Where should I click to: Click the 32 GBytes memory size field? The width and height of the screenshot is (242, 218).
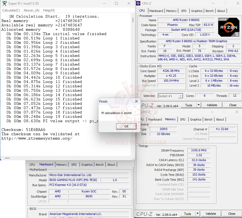coord(163,134)
